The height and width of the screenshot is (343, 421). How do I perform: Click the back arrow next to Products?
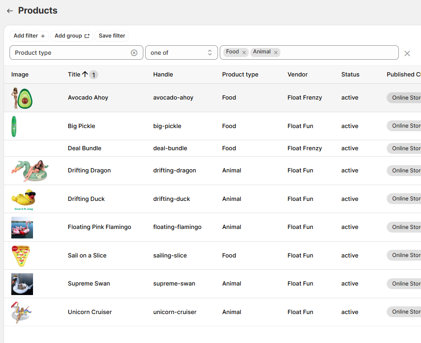(x=9, y=11)
